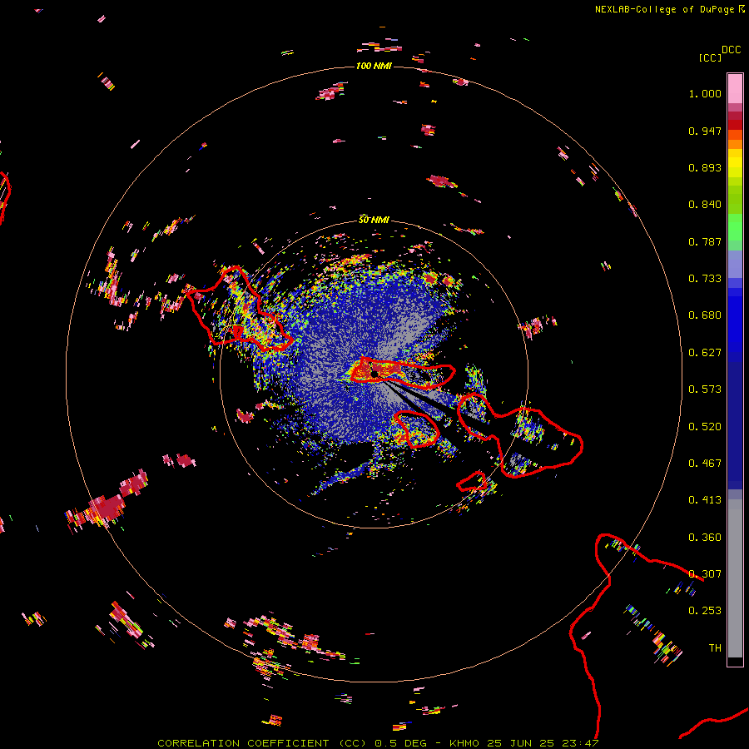The width and height of the screenshot is (749, 749).
Task: Click the 0.360 color scale value
Action: pos(705,538)
